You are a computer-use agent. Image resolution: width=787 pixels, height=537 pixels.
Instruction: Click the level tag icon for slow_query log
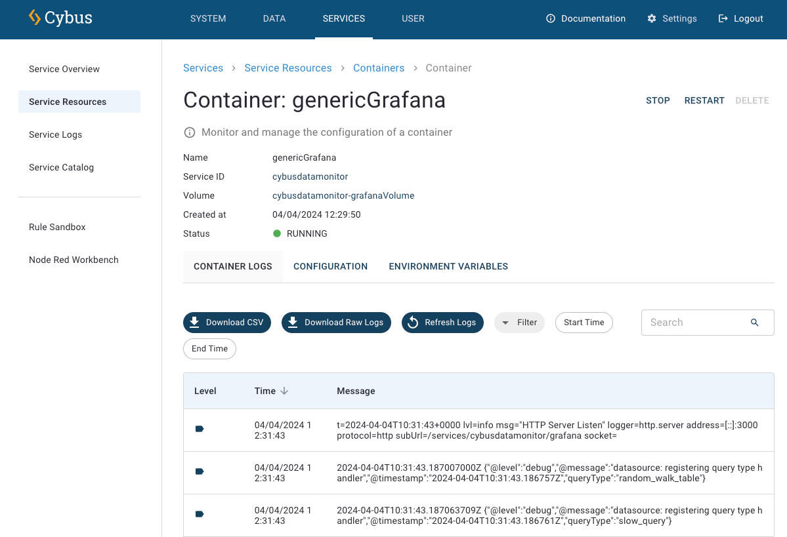(x=200, y=514)
